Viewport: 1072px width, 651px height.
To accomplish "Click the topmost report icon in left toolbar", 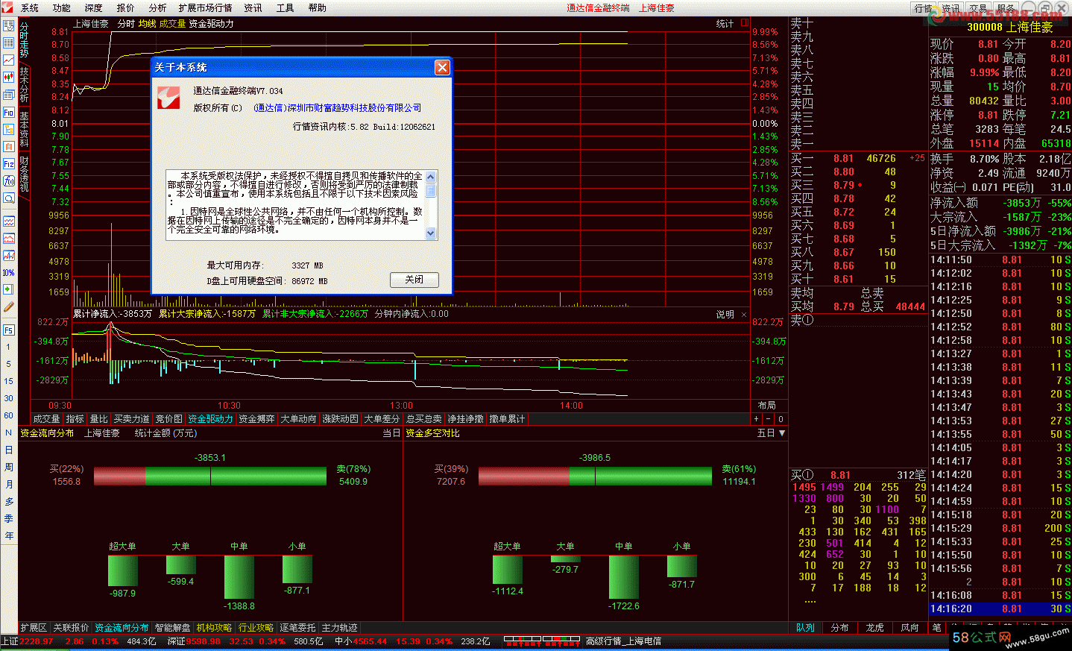I will click(9, 25).
